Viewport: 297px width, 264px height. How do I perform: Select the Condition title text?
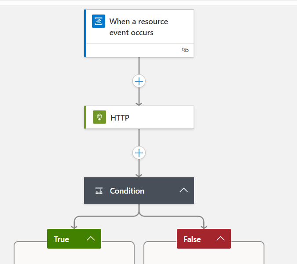[x=127, y=191]
